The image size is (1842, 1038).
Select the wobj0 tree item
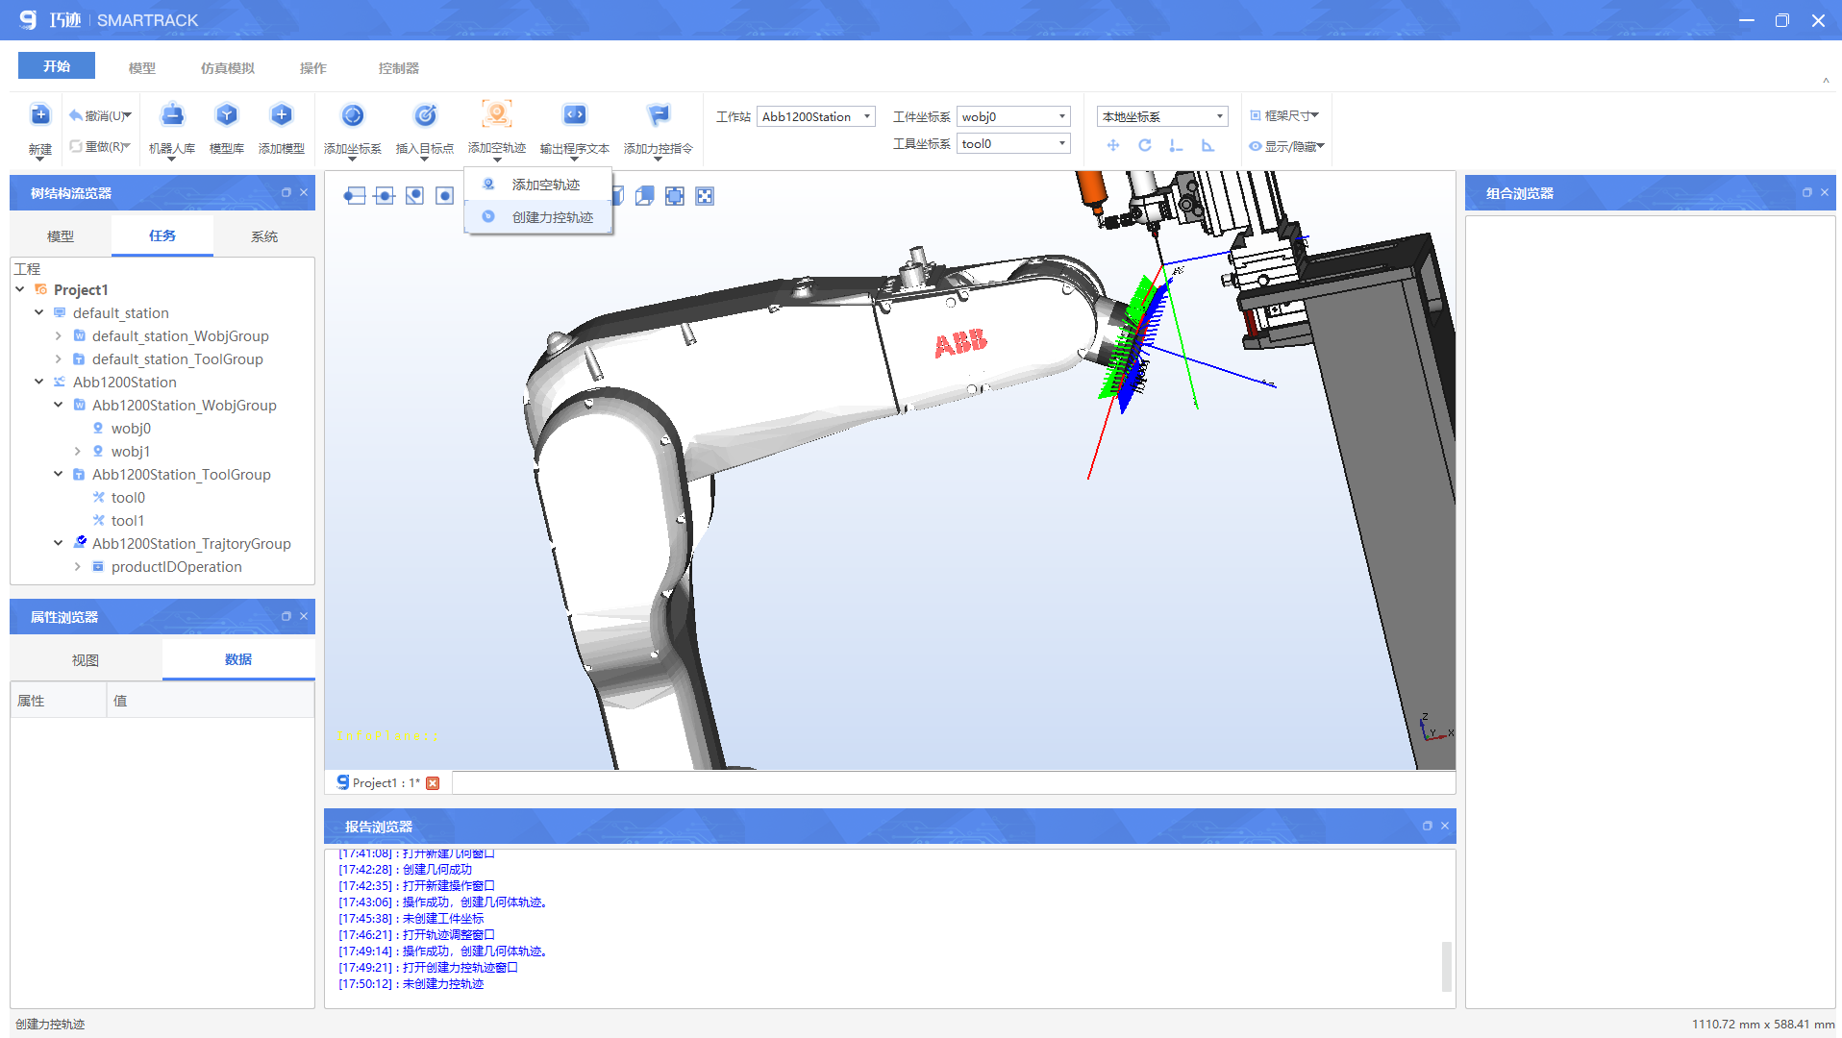click(131, 428)
